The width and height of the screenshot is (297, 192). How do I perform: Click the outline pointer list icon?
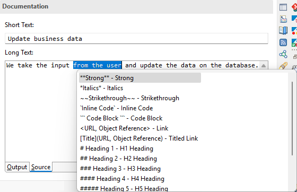[x=283, y=19]
